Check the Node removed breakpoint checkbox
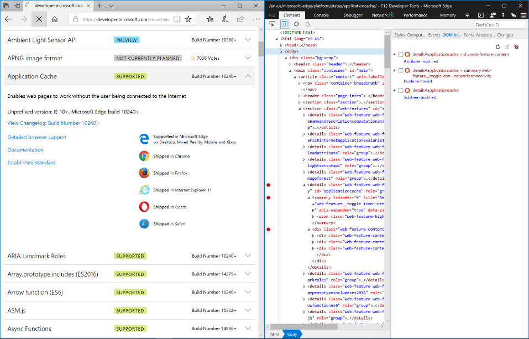 (x=401, y=71)
